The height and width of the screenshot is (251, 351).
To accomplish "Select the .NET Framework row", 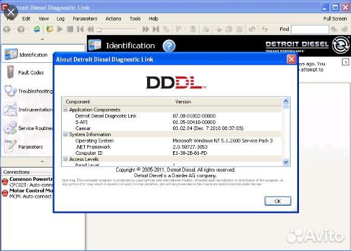I will point(172,147).
